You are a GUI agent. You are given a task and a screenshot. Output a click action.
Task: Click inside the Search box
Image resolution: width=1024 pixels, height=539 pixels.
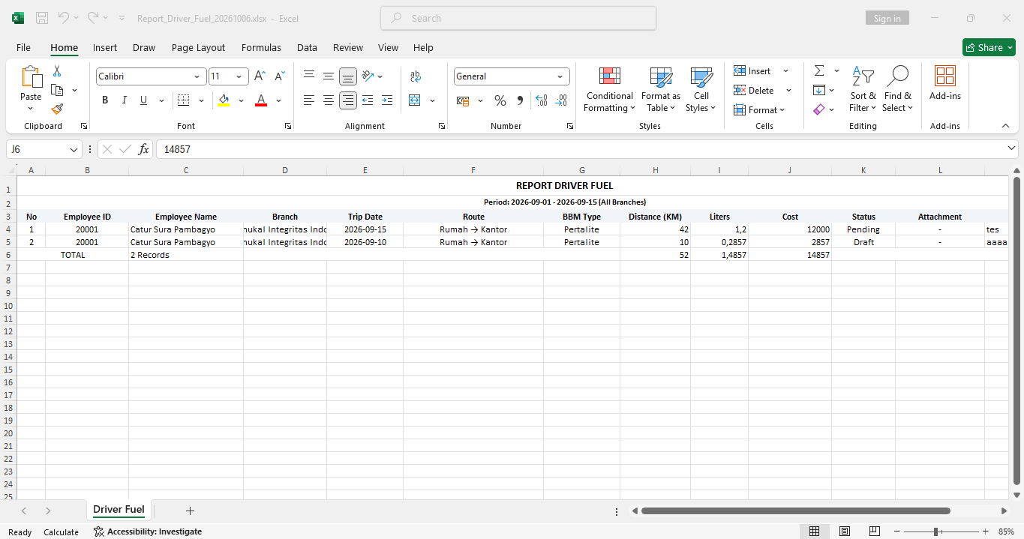click(518, 18)
